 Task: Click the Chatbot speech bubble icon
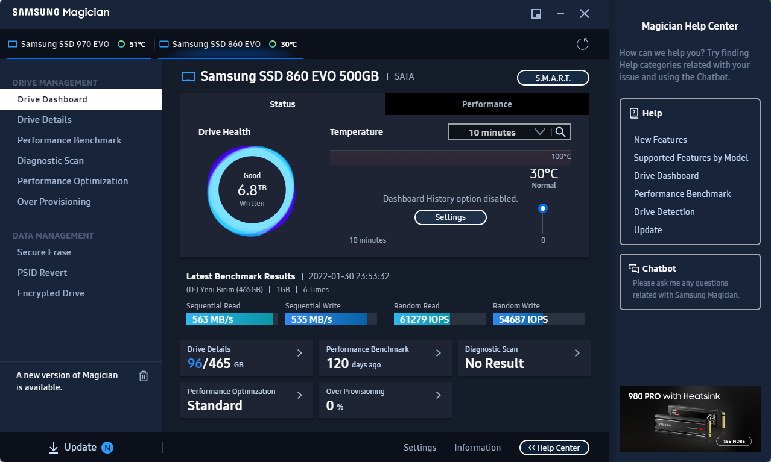tap(633, 269)
